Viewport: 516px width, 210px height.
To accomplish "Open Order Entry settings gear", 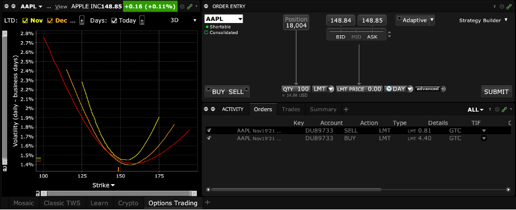I will [x=502, y=6].
